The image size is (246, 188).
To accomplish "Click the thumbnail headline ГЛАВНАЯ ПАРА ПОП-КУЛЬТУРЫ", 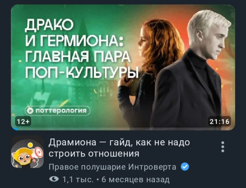I will [x=81, y=65].
